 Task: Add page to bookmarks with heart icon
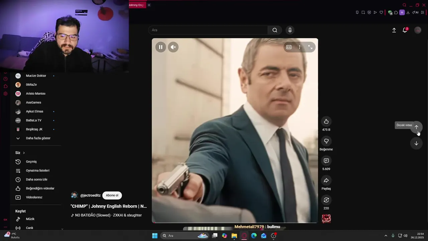(381, 12)
